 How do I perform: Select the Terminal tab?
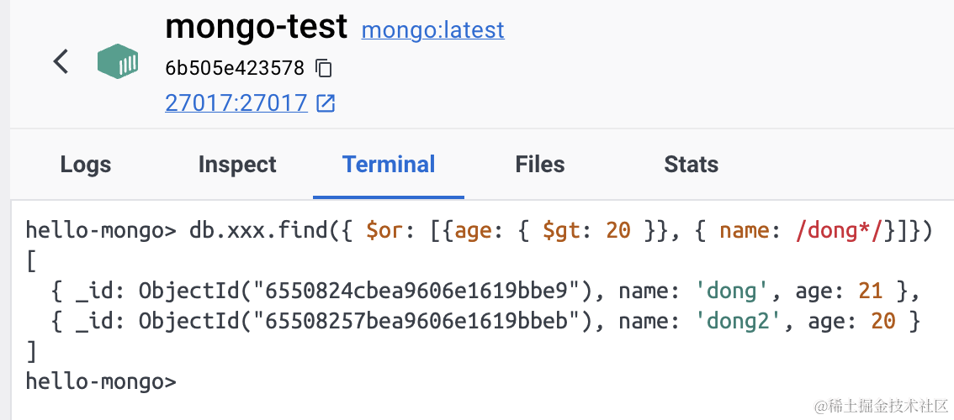(389, 165)
